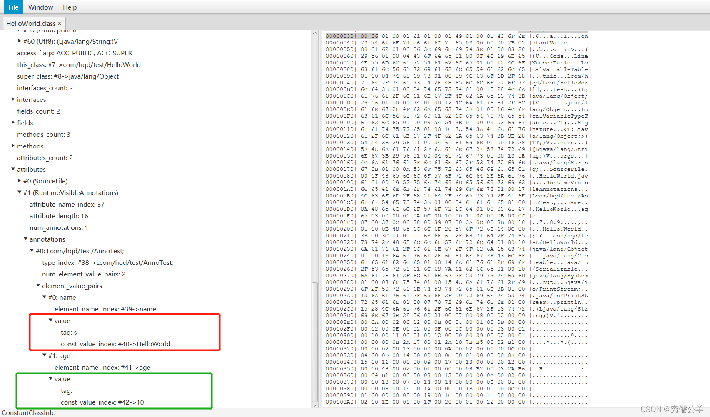This screenshot has width=710, height=417.
Task: Select the tag: s row
Action: pyautogui.click(x=69, y=332)
